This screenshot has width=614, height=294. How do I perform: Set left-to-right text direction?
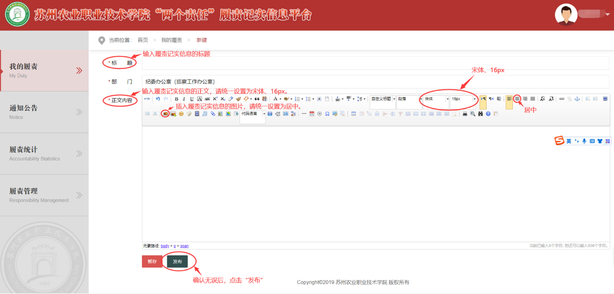click(483, 99)
